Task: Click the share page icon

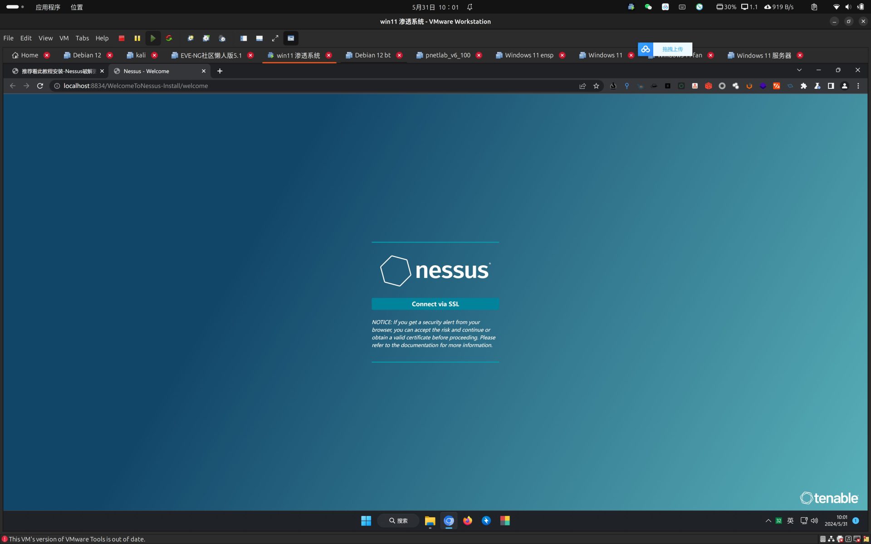Action: click(x=582, y=86)
